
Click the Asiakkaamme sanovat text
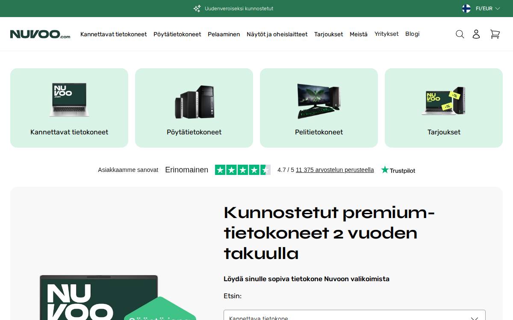coord(128,170)
